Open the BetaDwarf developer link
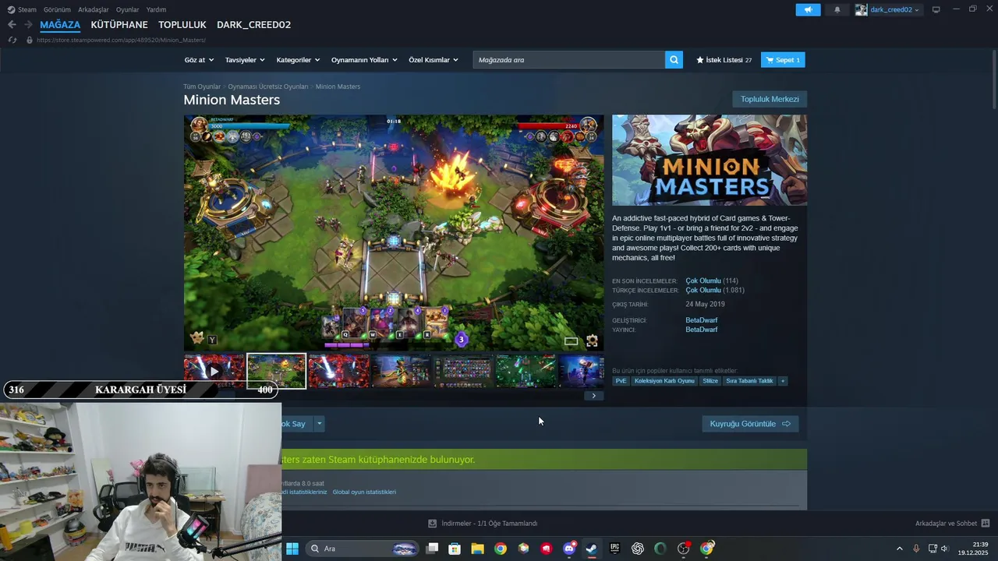Image resolution: width=998 pixels, height=561 pixels. pos(702,320)
